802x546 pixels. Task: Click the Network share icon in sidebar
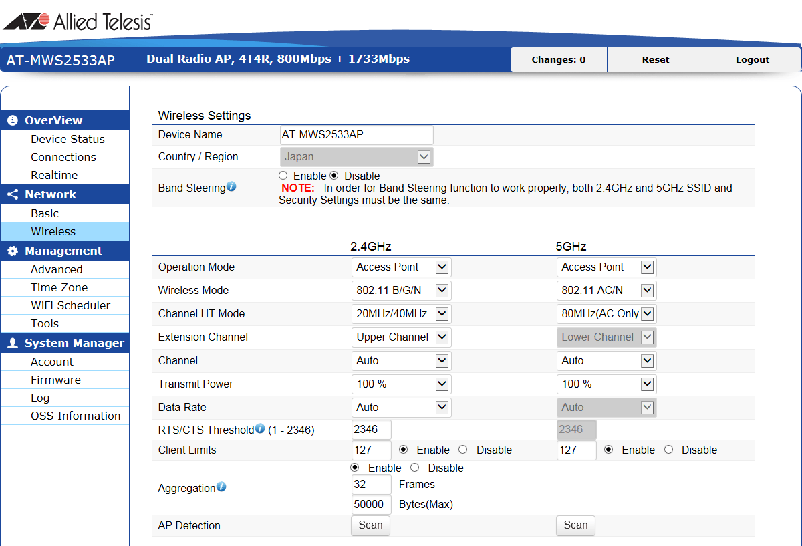[12, 194]
